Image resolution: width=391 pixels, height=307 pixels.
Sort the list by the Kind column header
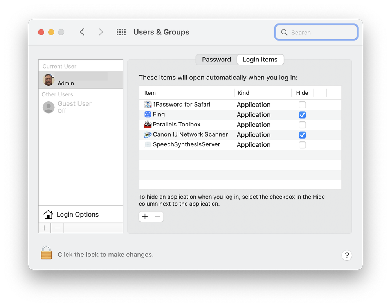(x=243, y=93)
